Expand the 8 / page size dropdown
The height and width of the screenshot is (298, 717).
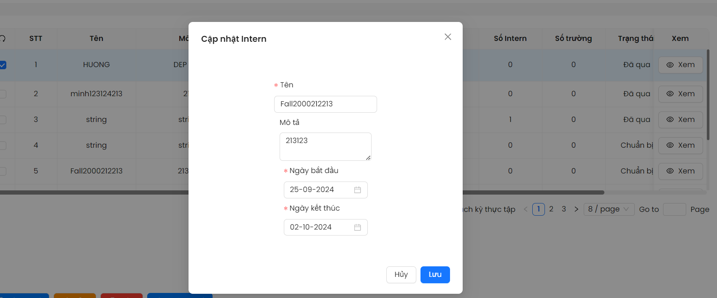[x=609, y=209]
